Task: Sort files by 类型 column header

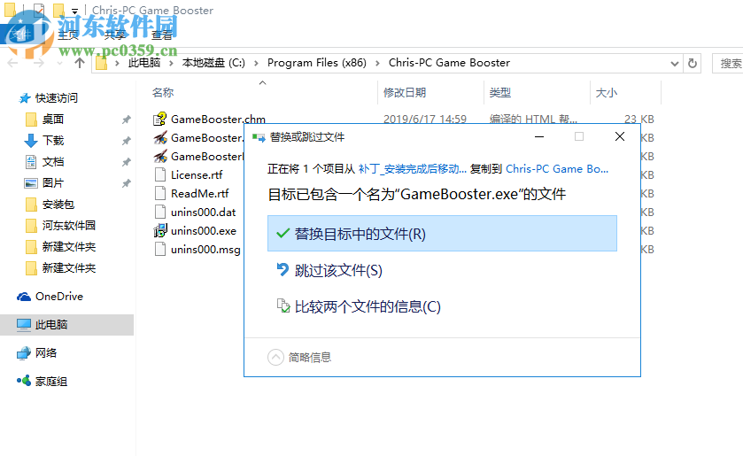Action: (500, 92)
